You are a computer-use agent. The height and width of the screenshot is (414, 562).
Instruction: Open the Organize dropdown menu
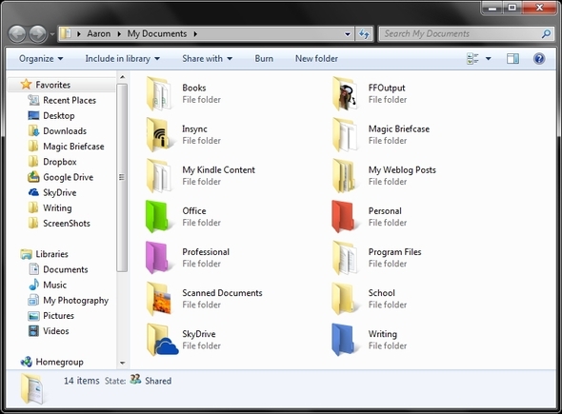(41, 58)
